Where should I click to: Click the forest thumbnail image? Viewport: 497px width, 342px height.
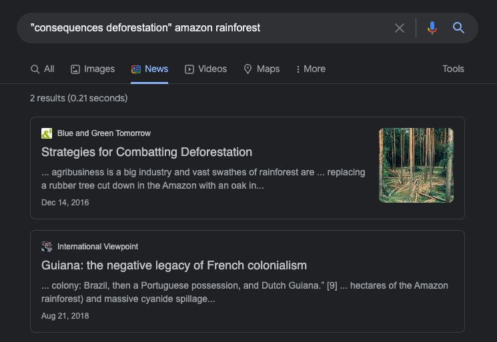416,165
